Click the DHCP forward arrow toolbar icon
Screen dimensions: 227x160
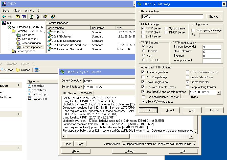(10, 17)
